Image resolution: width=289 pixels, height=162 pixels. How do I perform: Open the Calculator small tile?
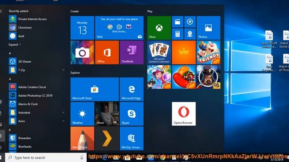point(177,34)
